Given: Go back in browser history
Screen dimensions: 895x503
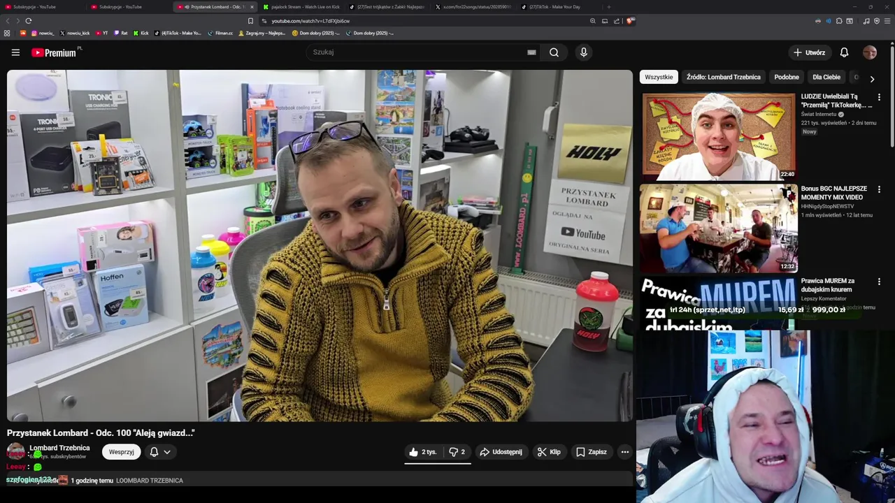Looking at the screenshot, I should (9, 21).
